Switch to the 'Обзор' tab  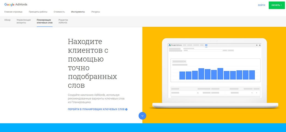click(7, 20)
